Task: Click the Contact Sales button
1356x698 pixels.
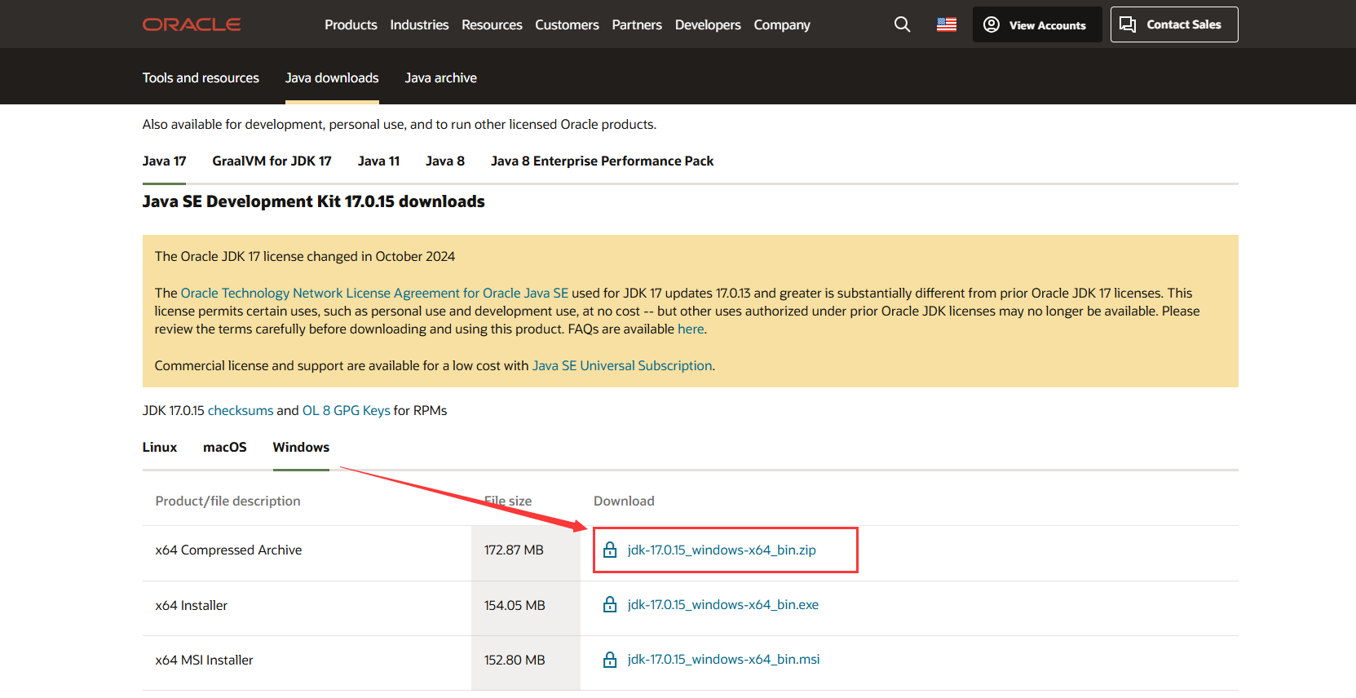Action: click(1174, 24)
